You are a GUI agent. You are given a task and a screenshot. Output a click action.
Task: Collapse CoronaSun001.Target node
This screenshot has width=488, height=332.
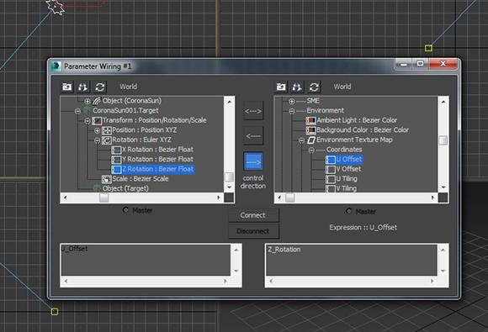[77, 111]
